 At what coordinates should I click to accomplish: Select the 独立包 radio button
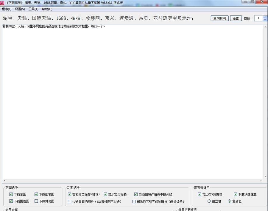coord(209,201)
